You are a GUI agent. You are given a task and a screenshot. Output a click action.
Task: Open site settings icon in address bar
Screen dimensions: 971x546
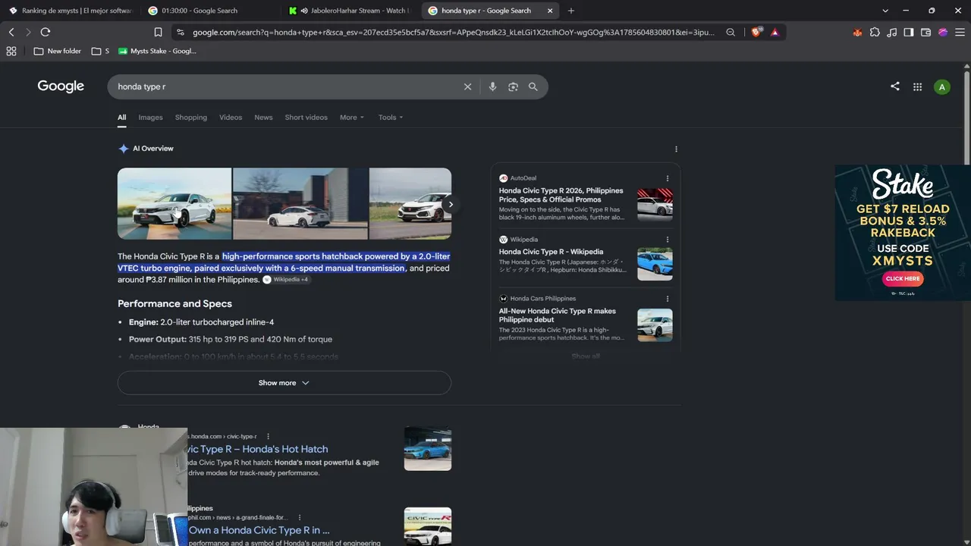[x=179, y=33]
